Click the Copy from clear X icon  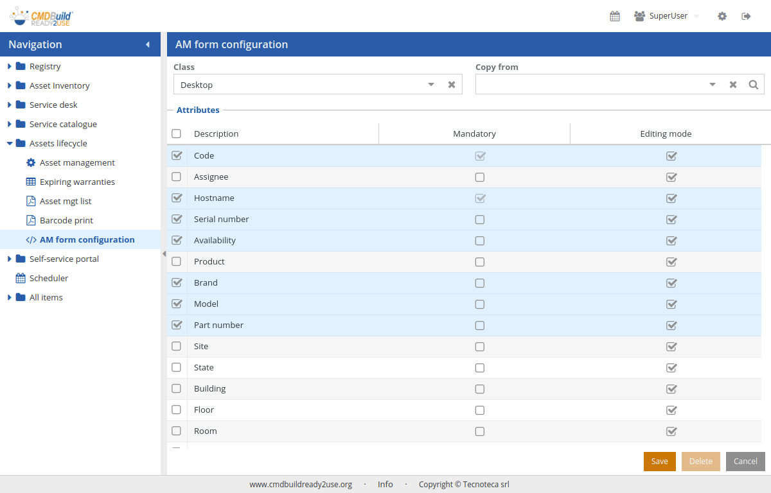click(733, 85)
